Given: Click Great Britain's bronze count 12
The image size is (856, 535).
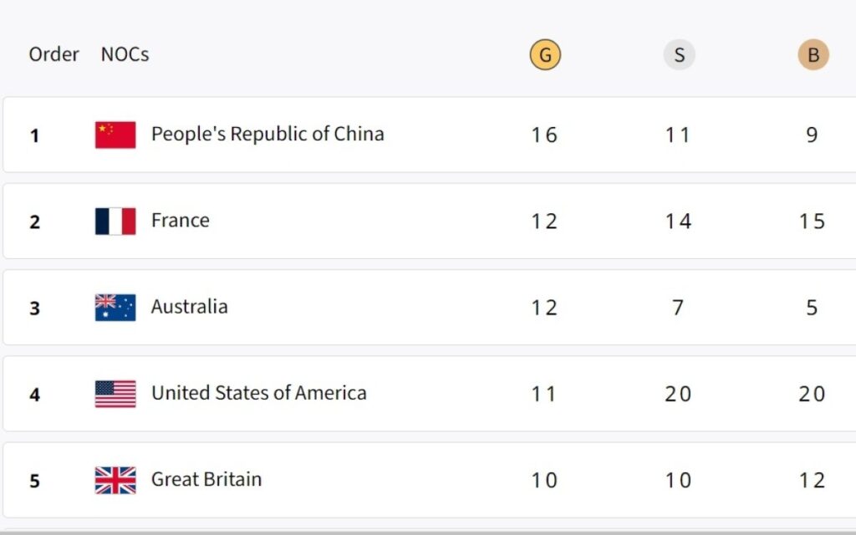Looking at the screenshot, I should 812,481.
